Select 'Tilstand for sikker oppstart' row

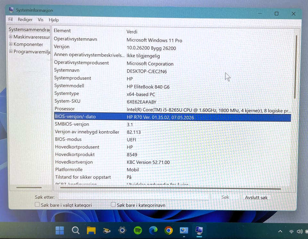pyautogui.click(x=173, y=177)
